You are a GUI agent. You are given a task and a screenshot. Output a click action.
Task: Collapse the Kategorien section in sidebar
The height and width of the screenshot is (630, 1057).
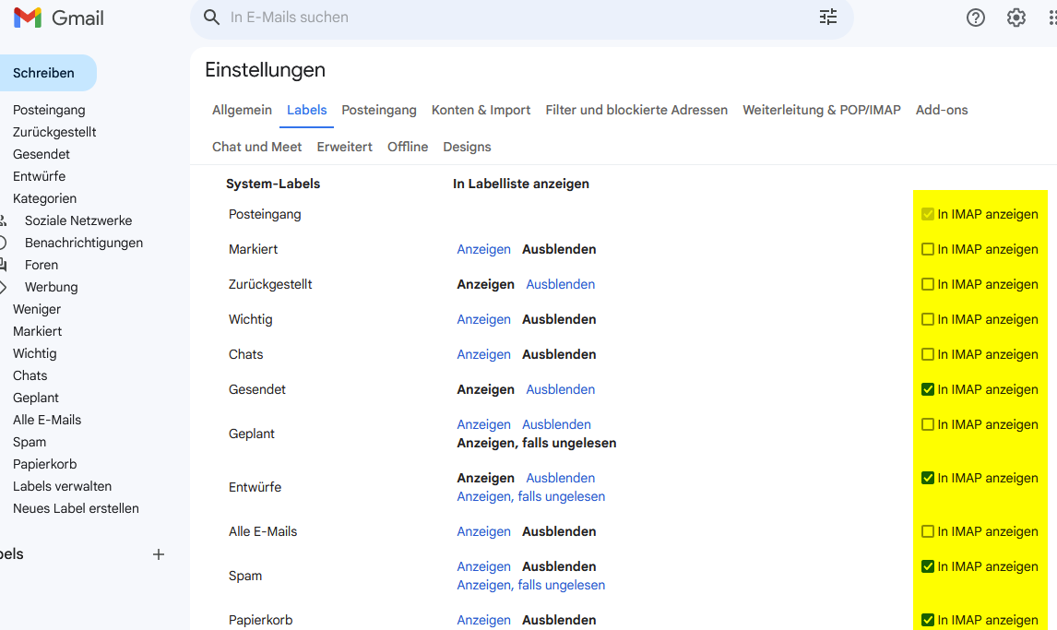(44, 198)
